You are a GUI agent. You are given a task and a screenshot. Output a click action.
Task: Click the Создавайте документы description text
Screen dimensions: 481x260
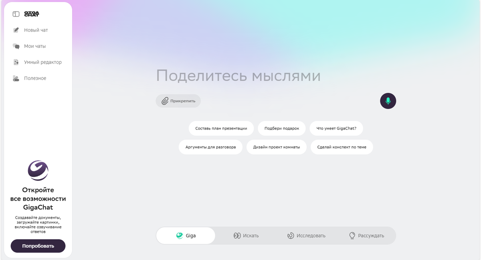click(x=38, y=224)
